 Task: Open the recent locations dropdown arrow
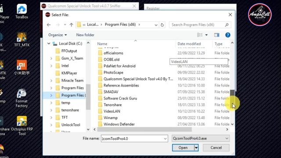pyautogui.click(x=65, y=25)
